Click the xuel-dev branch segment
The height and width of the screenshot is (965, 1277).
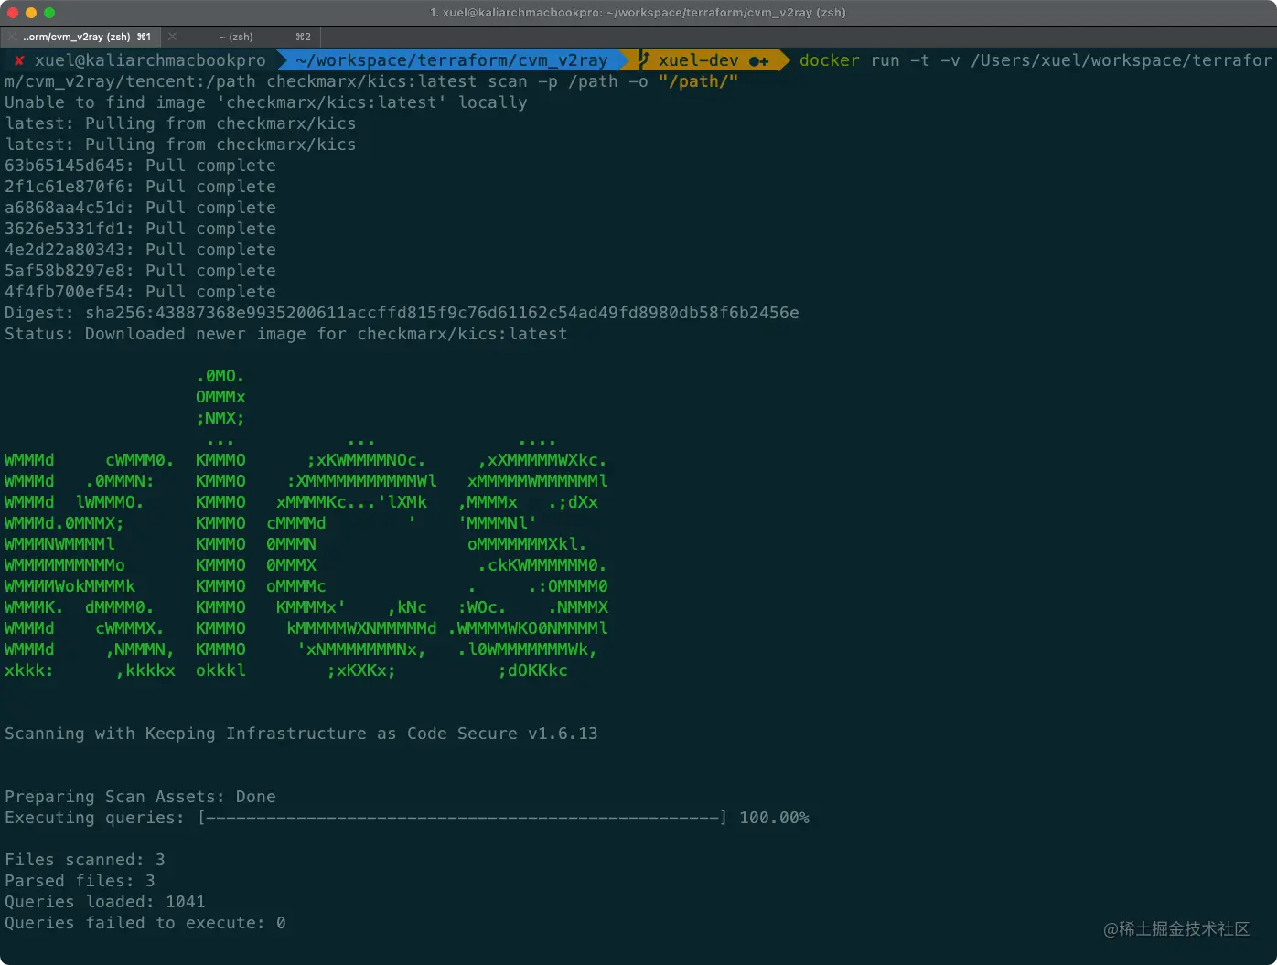tap(698, 60)
